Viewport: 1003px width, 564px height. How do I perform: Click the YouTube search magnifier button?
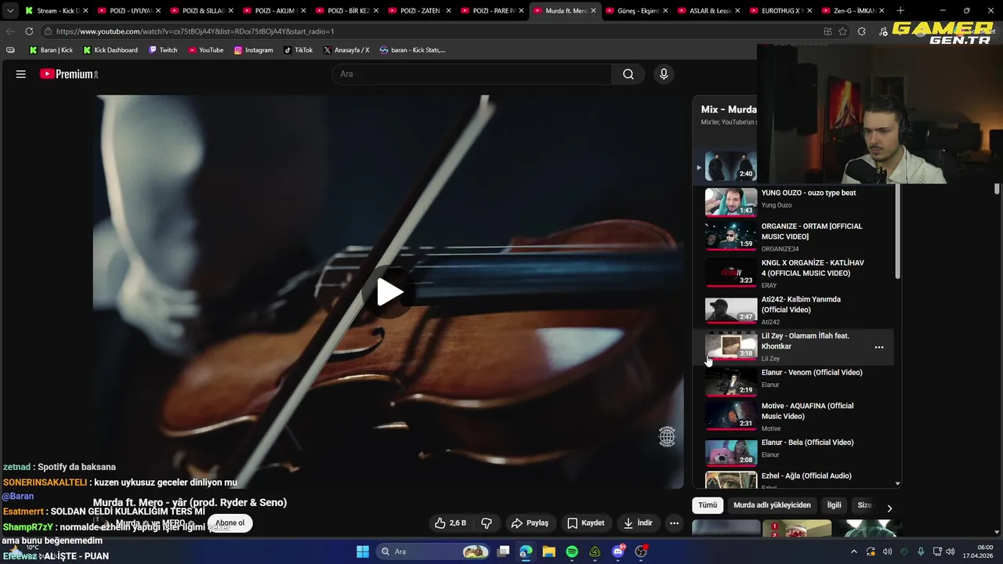(628, 74)
